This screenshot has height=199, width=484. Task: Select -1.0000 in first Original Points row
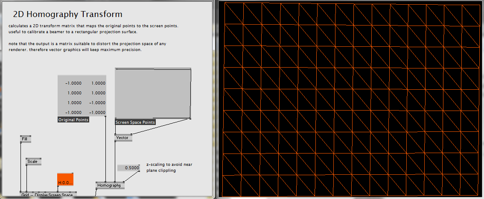pyautogui.click(x=73, y=83)
